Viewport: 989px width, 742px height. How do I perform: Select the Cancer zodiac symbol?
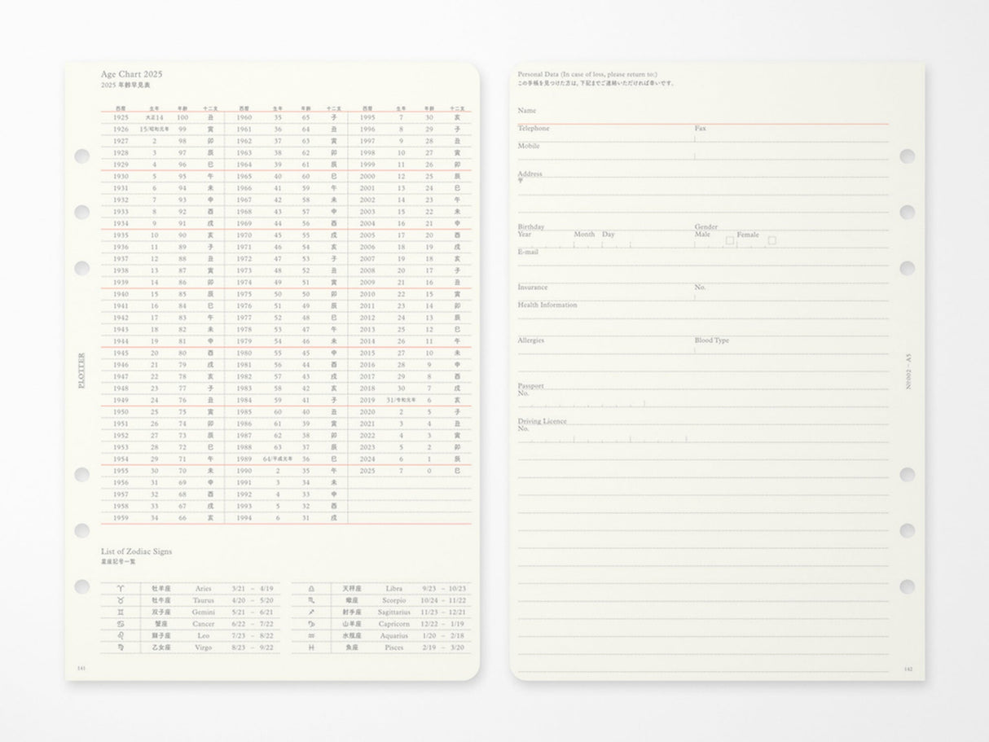click(119, 624)
